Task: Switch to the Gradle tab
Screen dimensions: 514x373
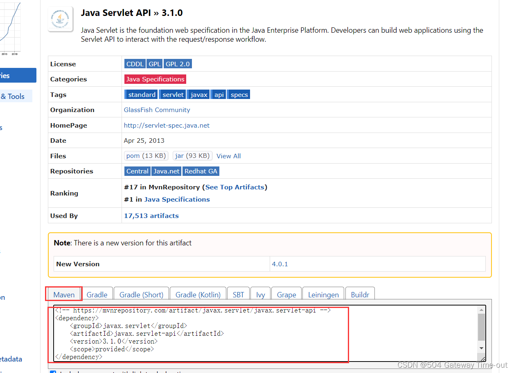Action: click(97, 294)
